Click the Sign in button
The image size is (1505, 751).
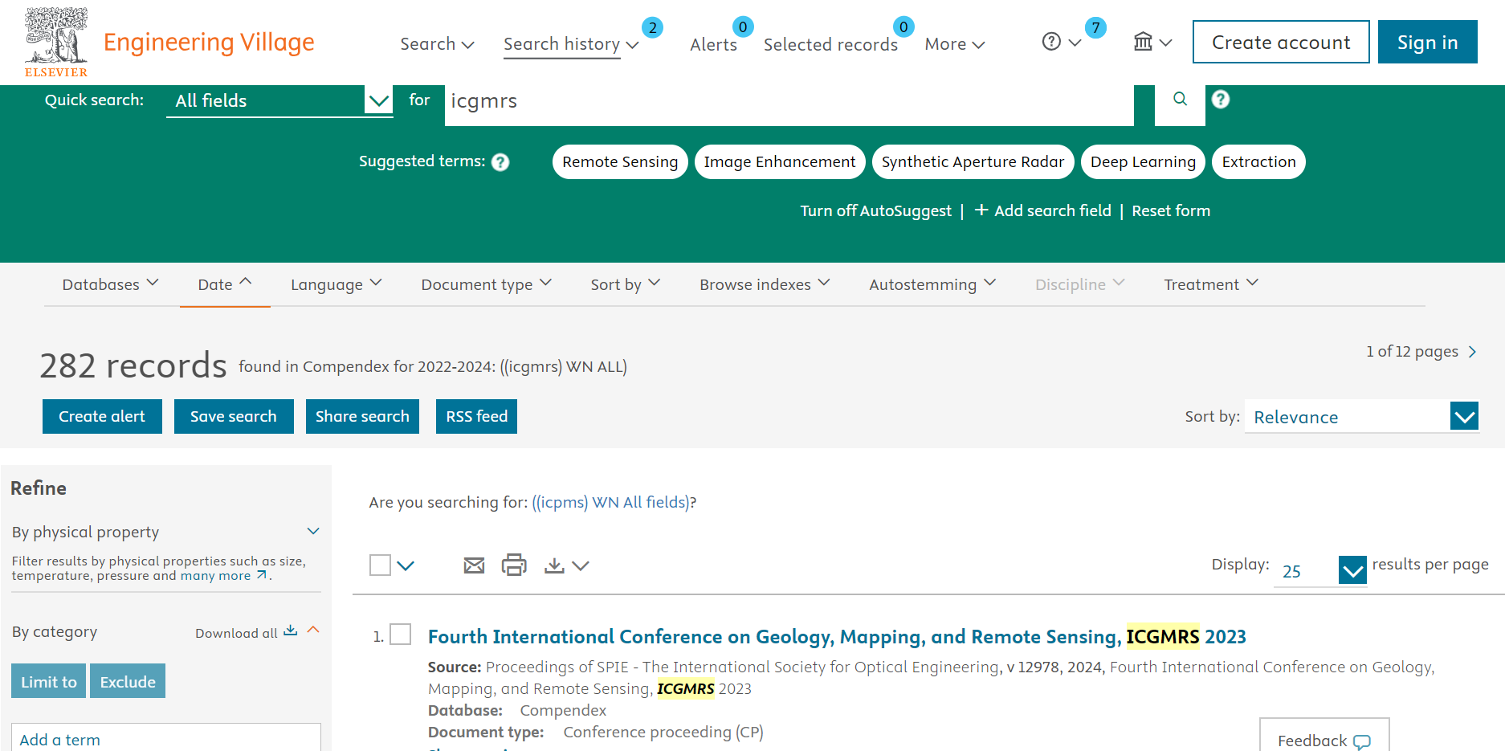pos(1427,42)
